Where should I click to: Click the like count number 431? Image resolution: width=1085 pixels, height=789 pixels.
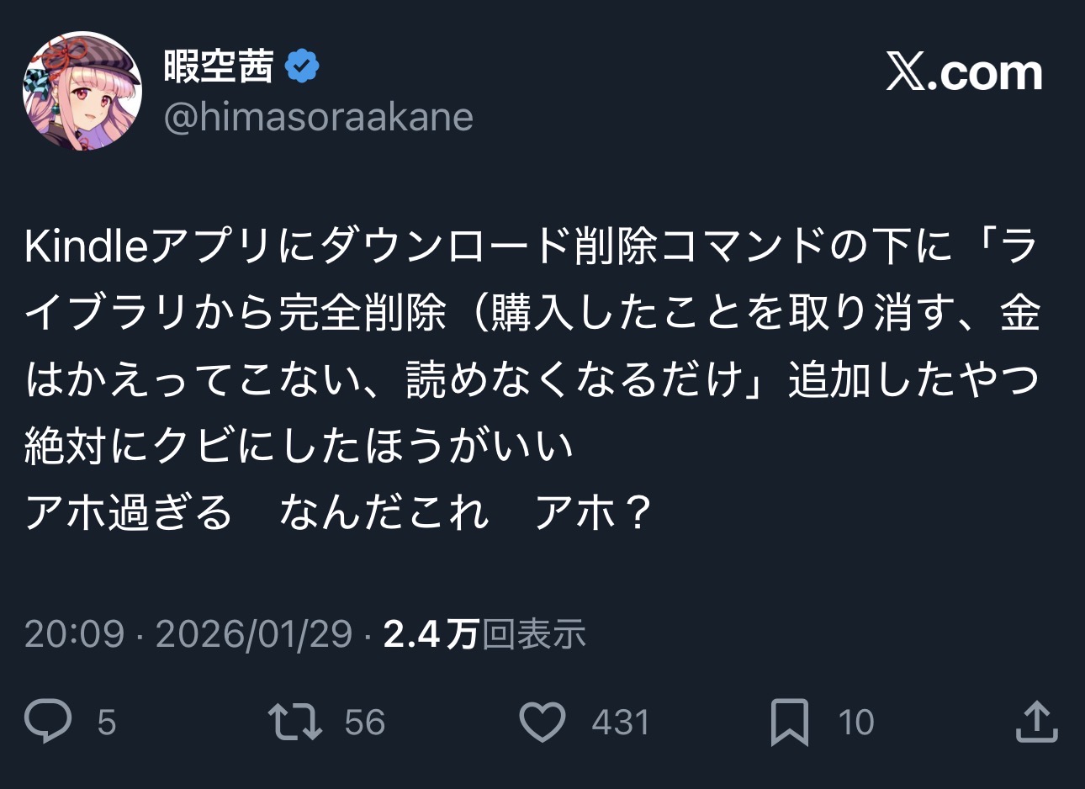coord(620,723)
